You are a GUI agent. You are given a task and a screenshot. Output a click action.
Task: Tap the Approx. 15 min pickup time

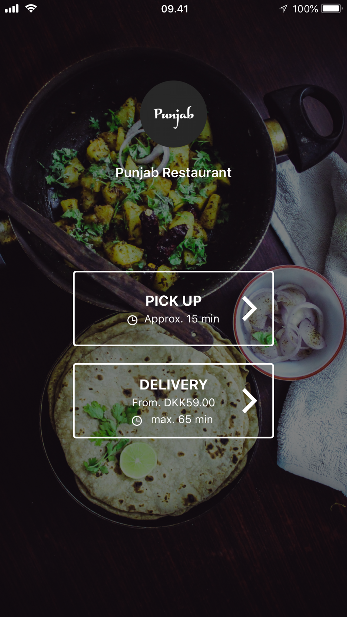tap(182, 319)
